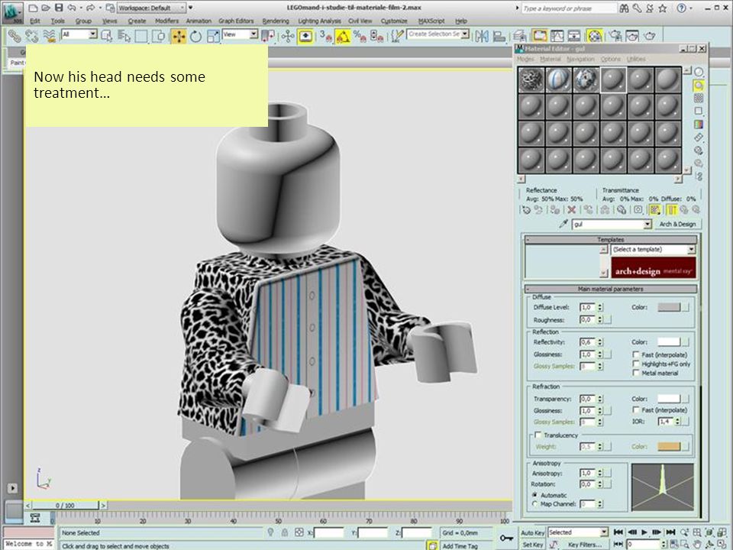Click Show Shaded Material in Viewport icon
733x550 pixels.
[x=655, y=210]
